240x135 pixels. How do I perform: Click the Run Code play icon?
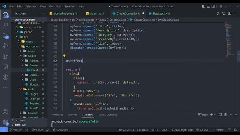pos(218,13)
